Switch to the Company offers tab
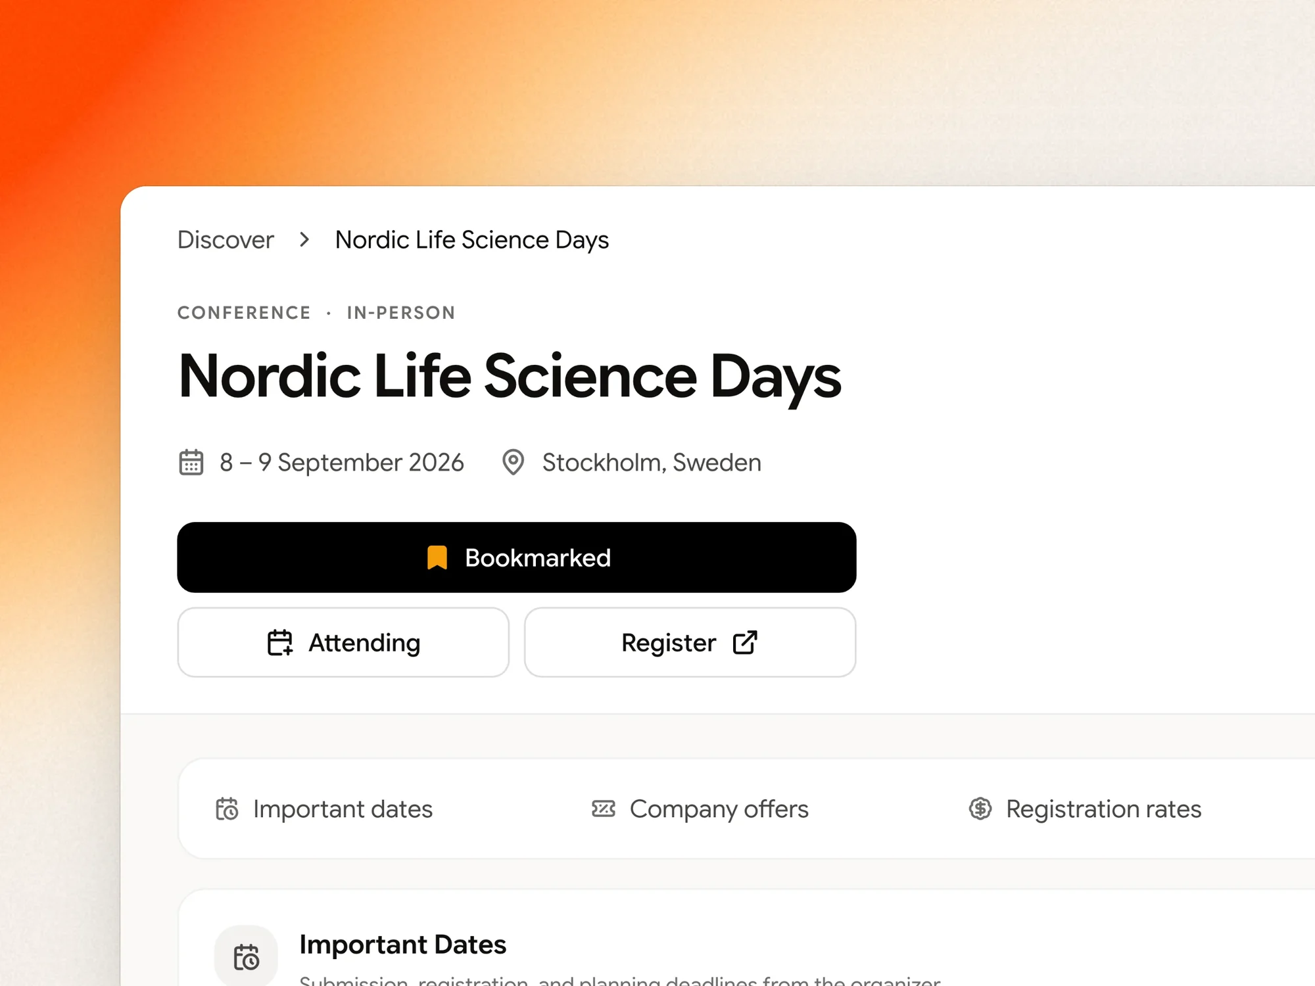Image resolution: width=1315 pixels, height=986 pixels. (x=700, y=809)
